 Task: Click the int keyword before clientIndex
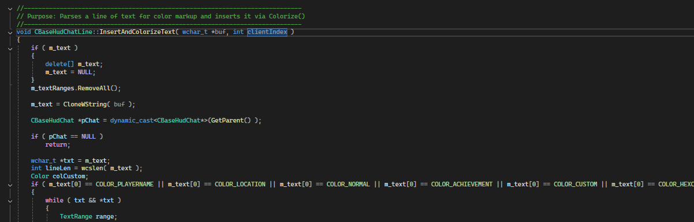click(x=238, y=32)
